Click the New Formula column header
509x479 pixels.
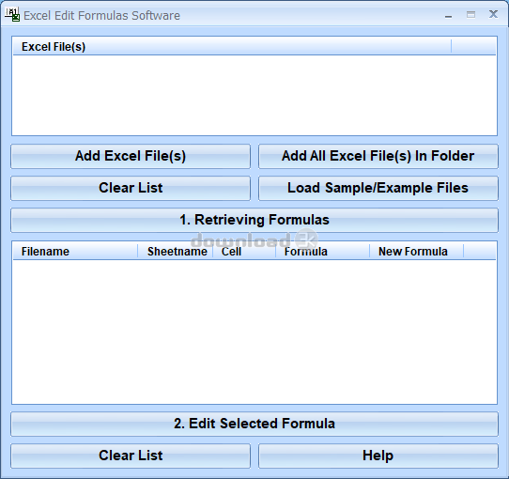(416, 252)
